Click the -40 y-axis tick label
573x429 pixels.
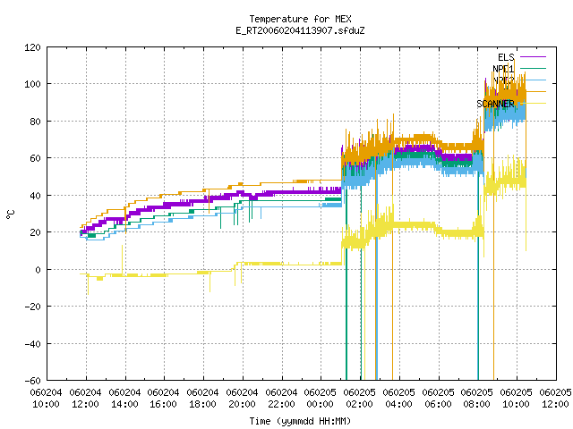32,343
